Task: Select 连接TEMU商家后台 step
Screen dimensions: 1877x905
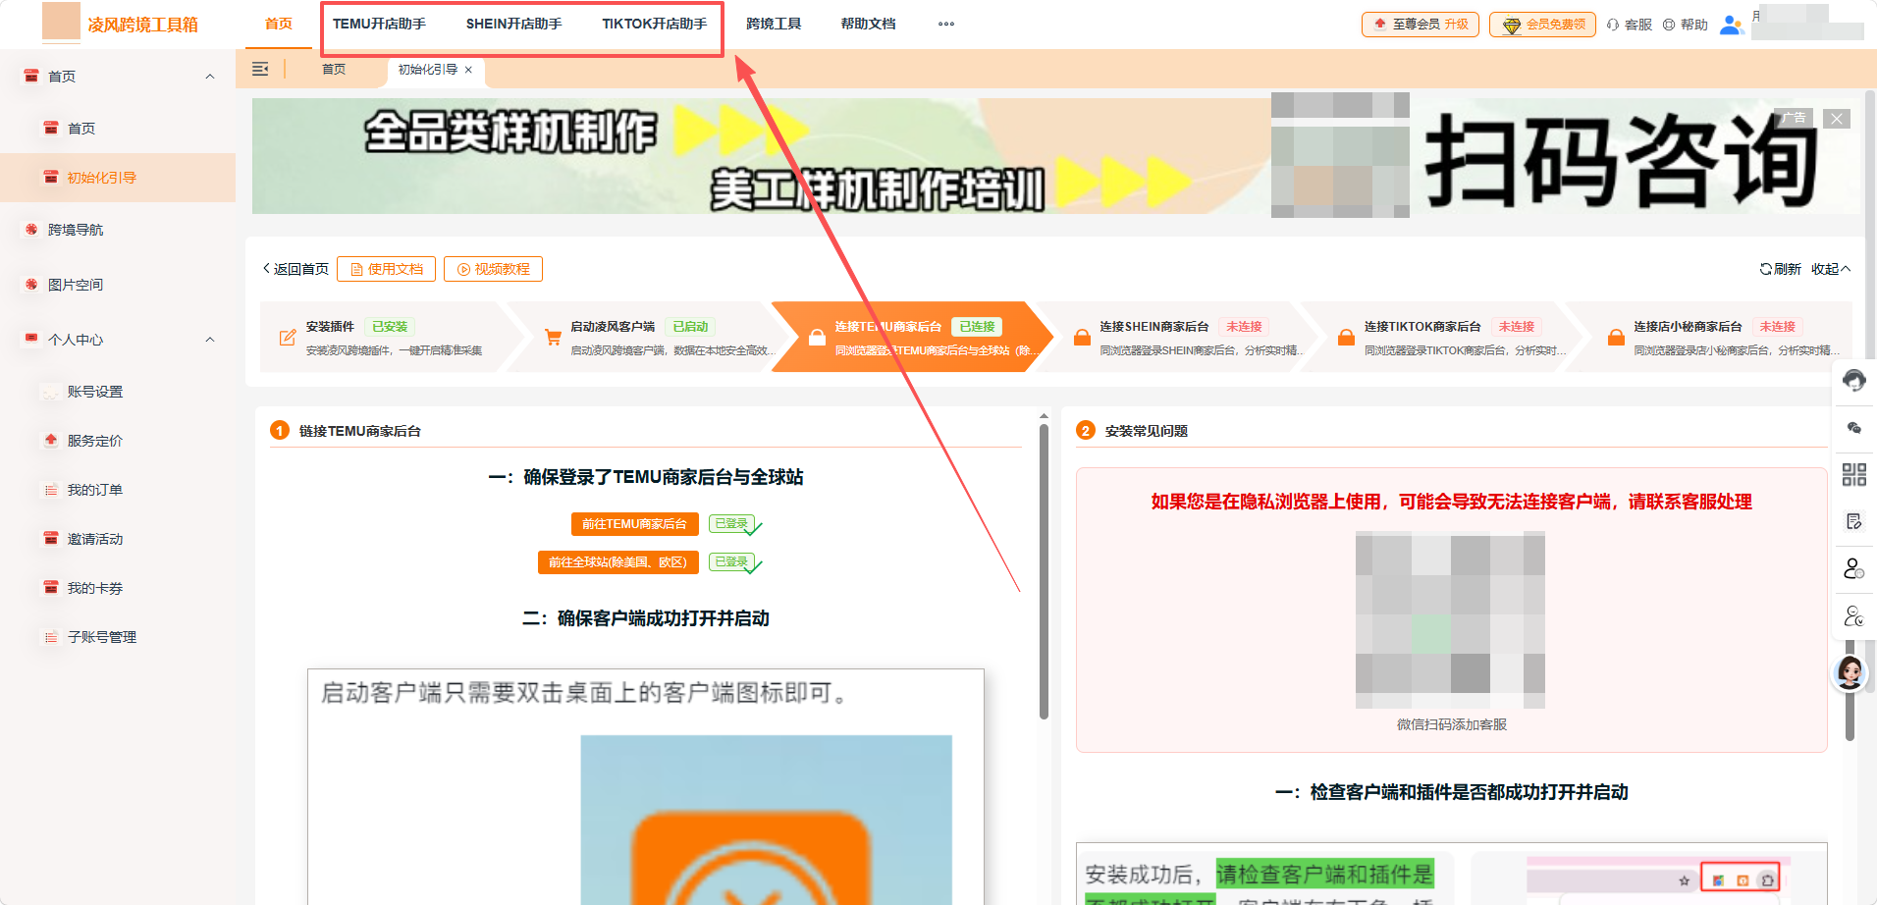Action: click(x=913, y=337)
